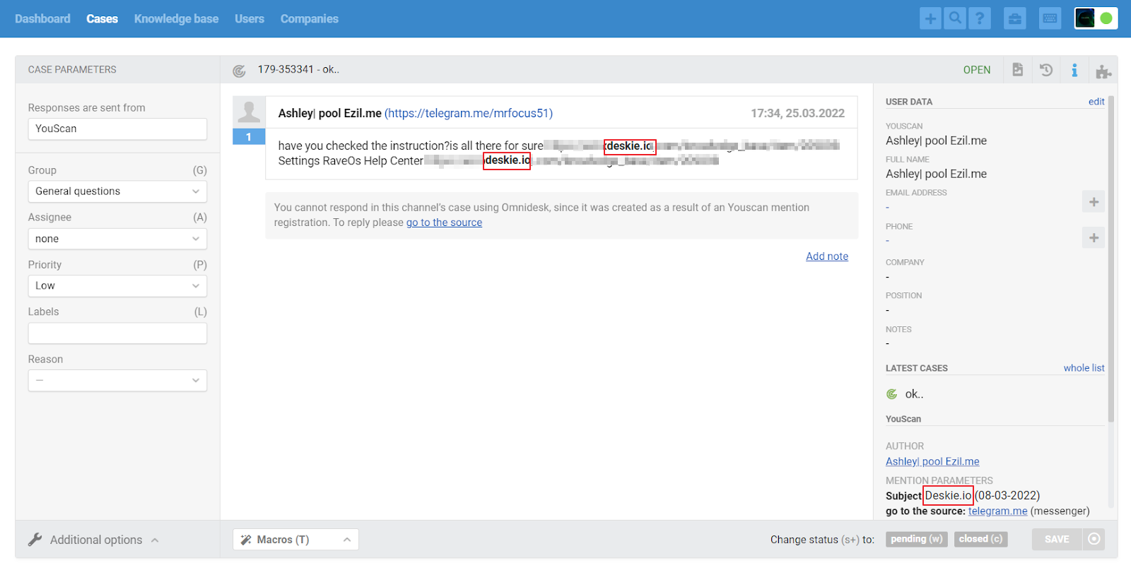Open the author link Ashley| pool Ezil.me
Image resolution: width=1131 pixels, height=570 pixels.
932,461
